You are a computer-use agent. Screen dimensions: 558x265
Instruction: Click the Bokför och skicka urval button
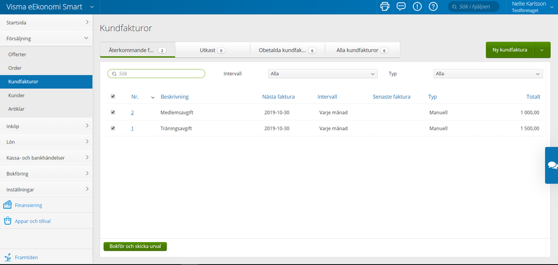click(x=135, y=246)
